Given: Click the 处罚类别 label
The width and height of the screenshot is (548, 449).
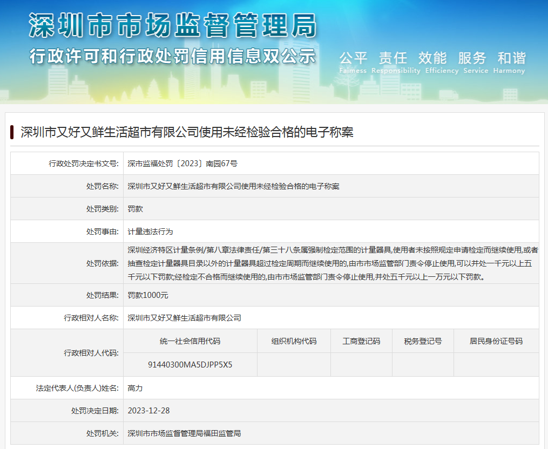Looking at the screenshot, I should click(103, 209).
